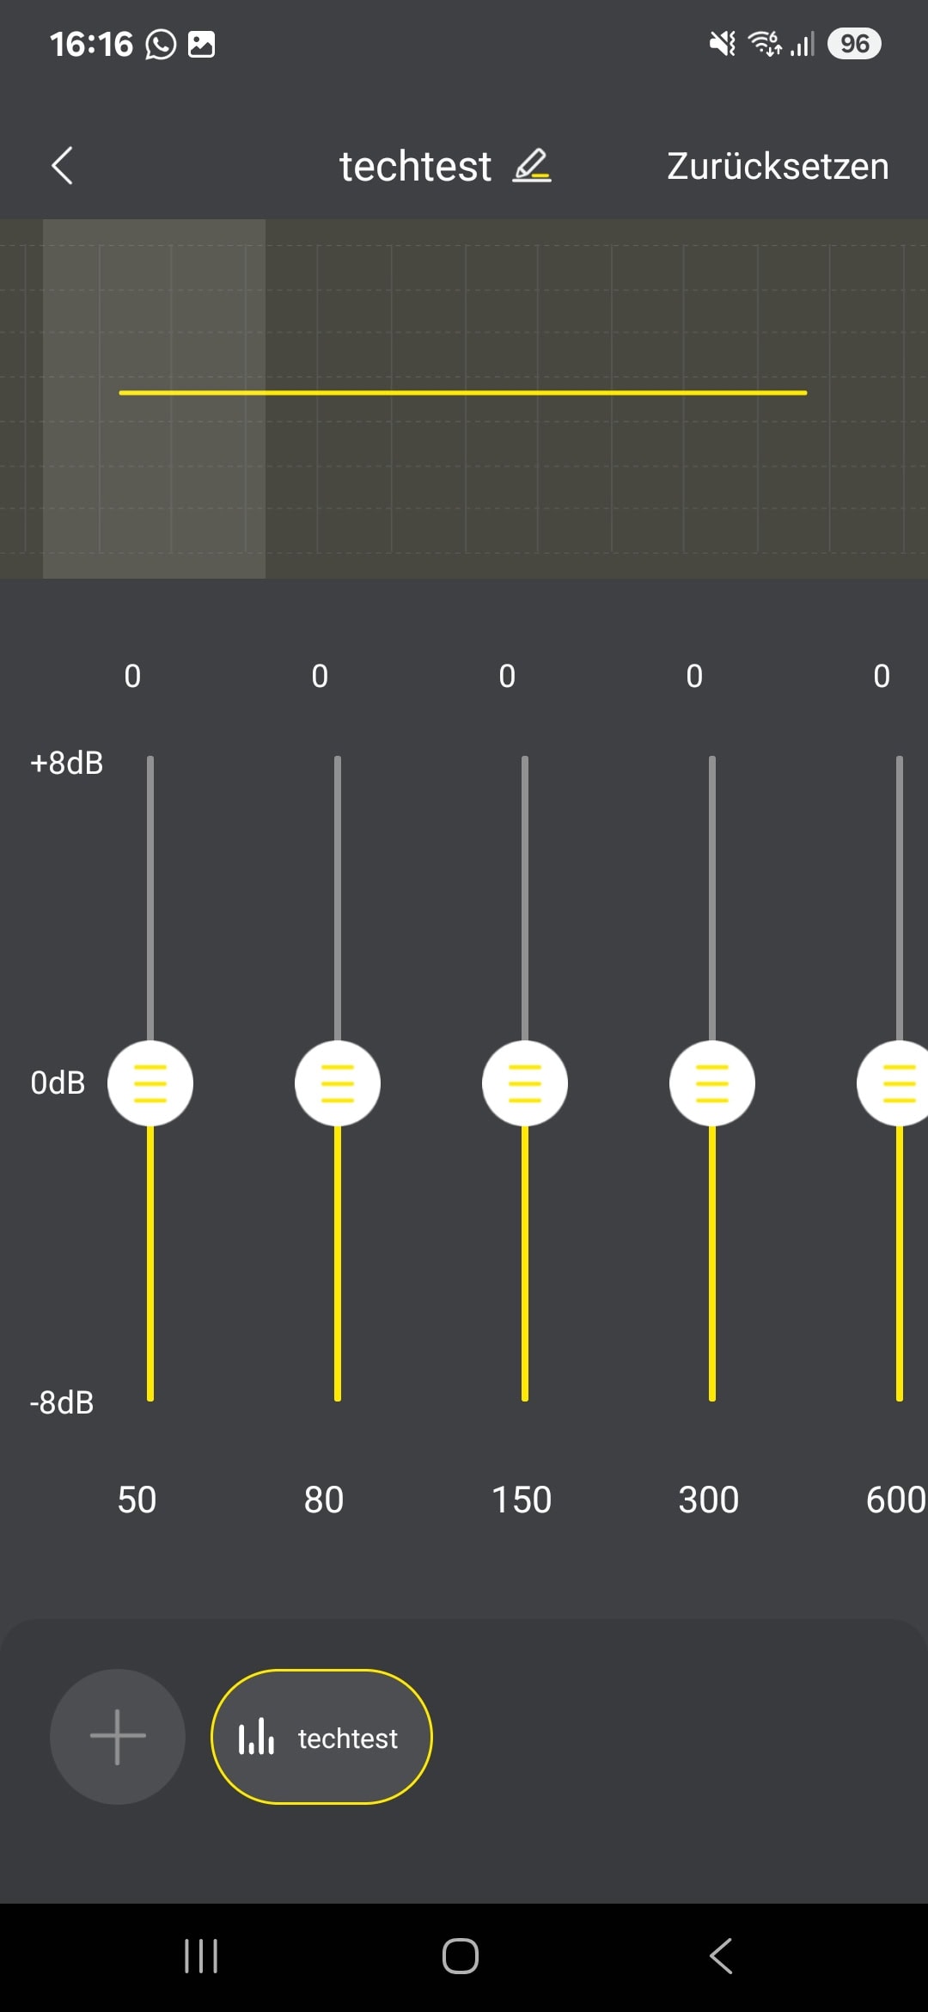Open Android recent apps button
Image resolution: width=928 pixels, height=2012 pixels.
pyautogui.click(x=201, y=1956)
